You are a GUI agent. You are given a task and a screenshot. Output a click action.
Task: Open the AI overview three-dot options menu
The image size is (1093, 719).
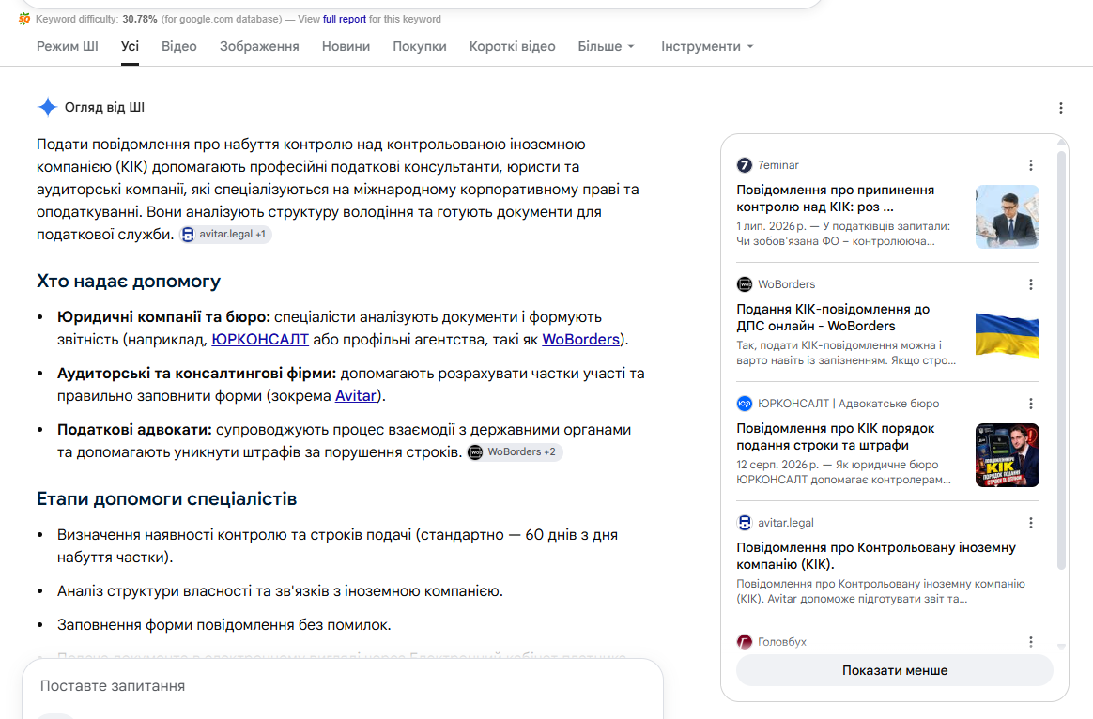coord(1060,108)
